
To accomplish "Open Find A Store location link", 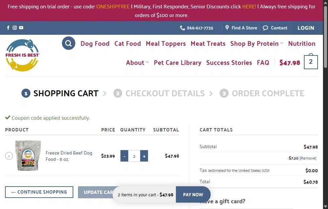I will 241,28.
